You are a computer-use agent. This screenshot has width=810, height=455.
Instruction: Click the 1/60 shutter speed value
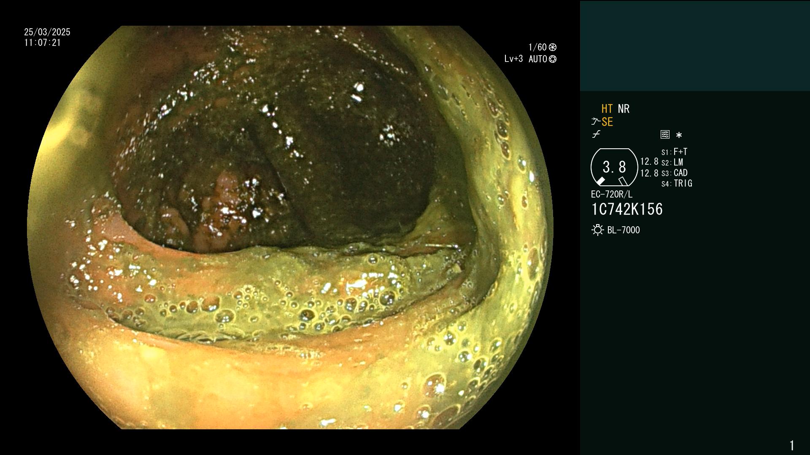coord(537,47)
